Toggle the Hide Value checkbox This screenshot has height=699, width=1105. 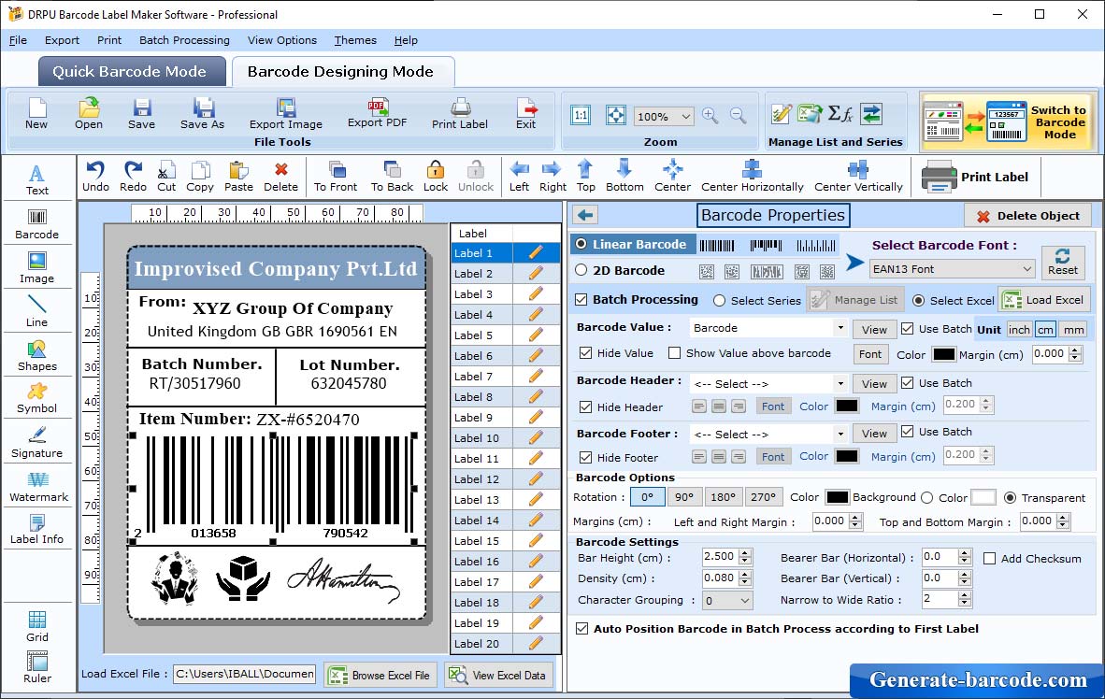click(x=585, y=353)
